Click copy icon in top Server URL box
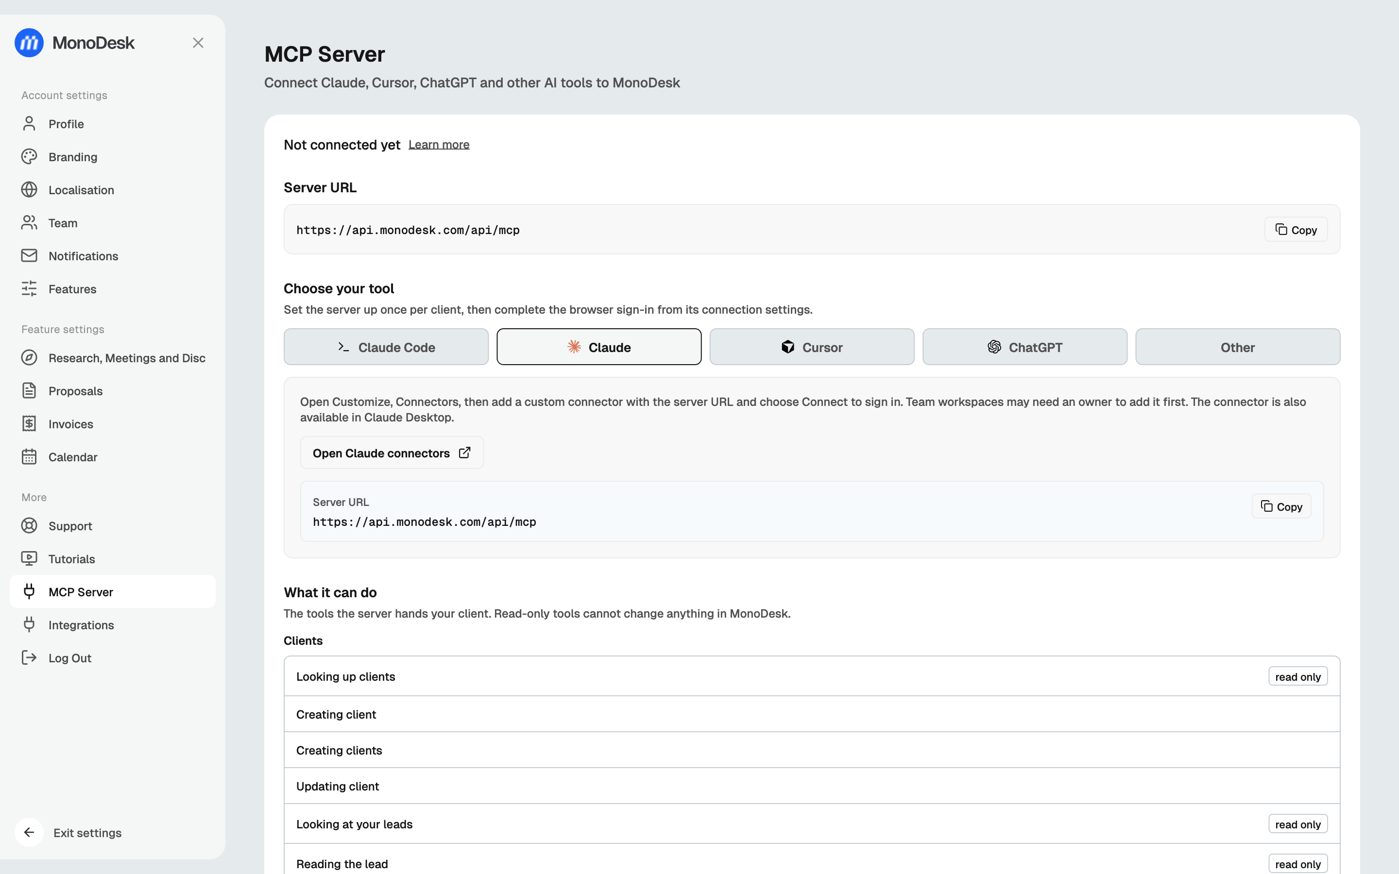1399x874 pixels. (x=1281, y=230)
